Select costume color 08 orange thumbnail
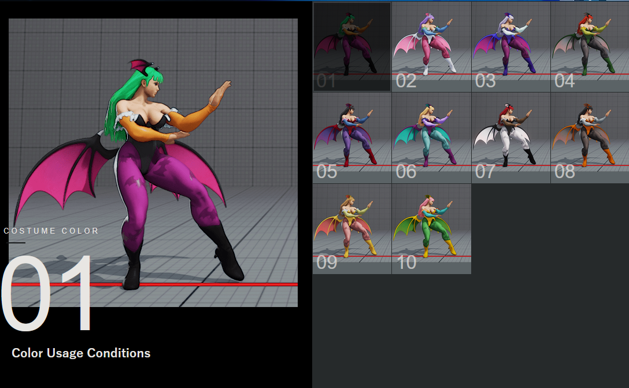The height and width of the screenshot is (388, 629). (x=590, y=138)
